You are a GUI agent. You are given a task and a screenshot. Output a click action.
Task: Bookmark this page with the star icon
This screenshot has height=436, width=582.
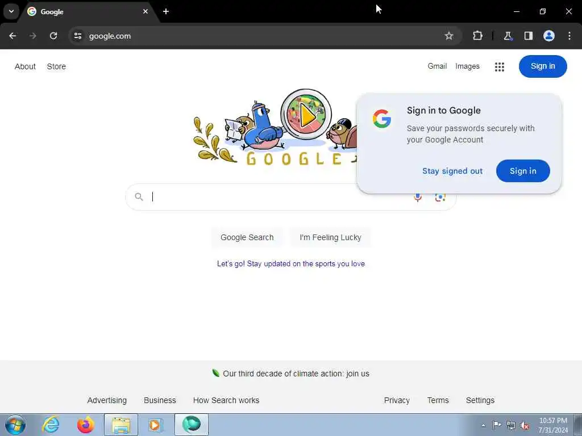(449, 36)
